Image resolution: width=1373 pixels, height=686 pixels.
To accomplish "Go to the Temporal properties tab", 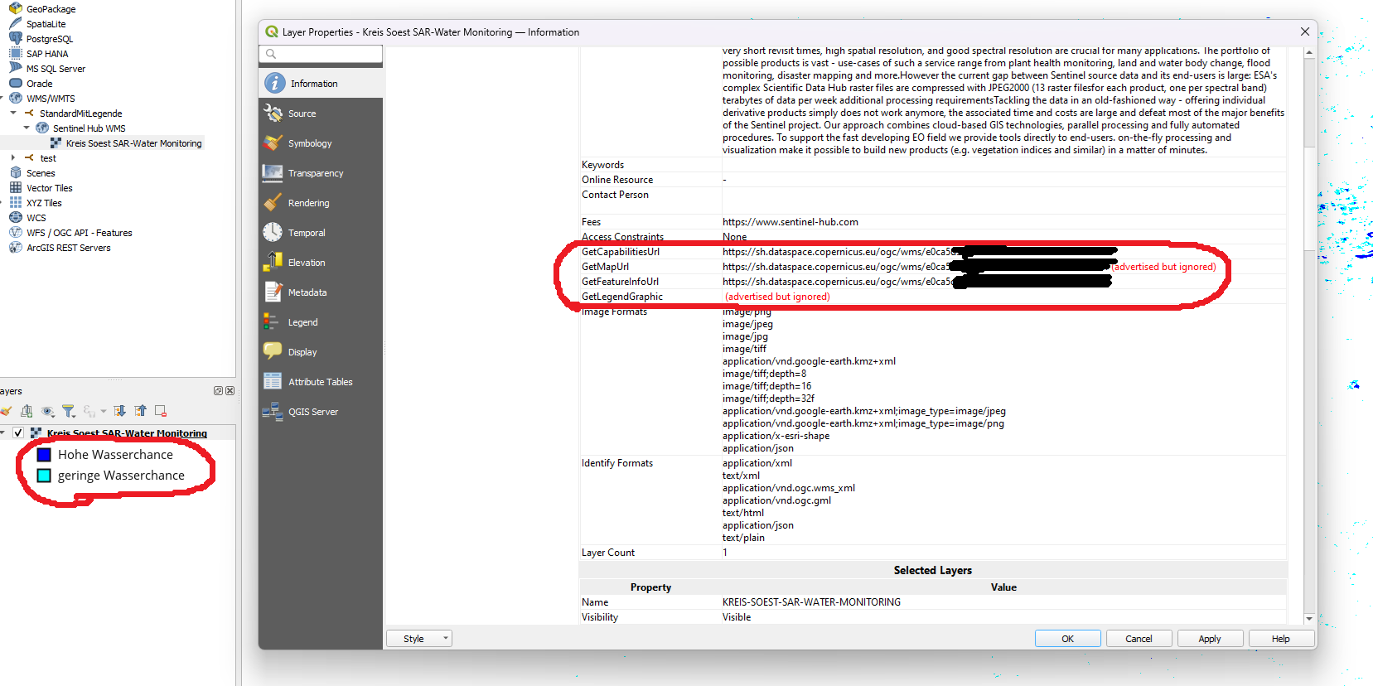I will coord(307,233).
